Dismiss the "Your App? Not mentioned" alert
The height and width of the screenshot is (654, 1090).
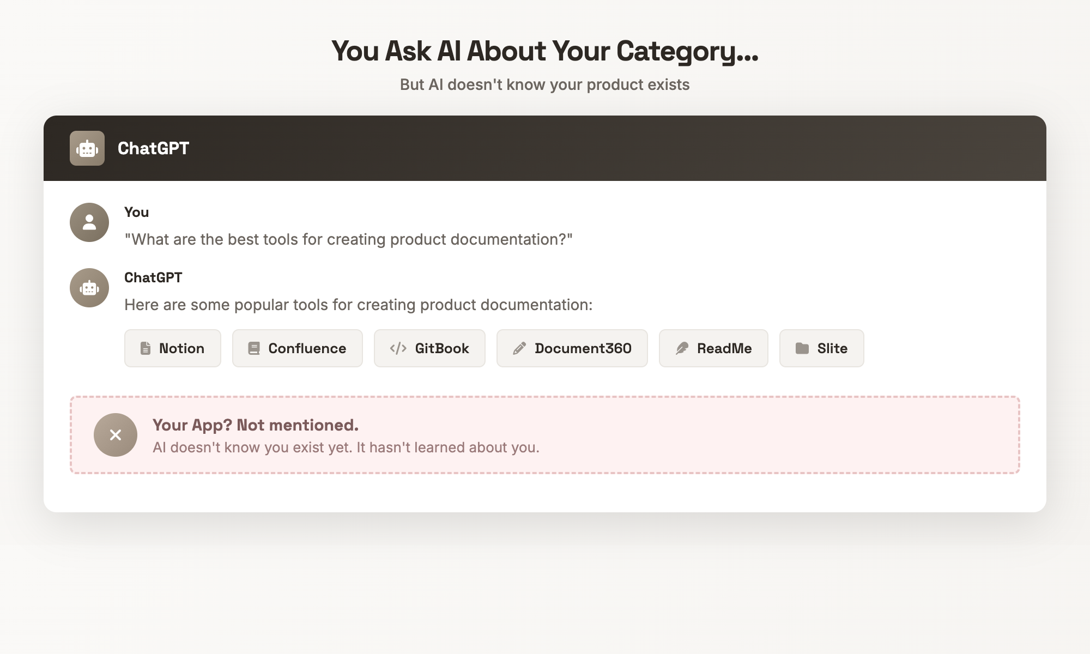[x=115, y=434]
